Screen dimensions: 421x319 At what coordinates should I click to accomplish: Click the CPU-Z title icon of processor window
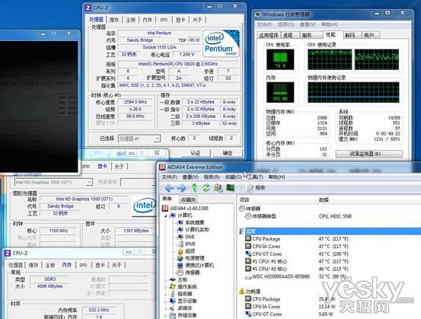click(x=88, y=8)
